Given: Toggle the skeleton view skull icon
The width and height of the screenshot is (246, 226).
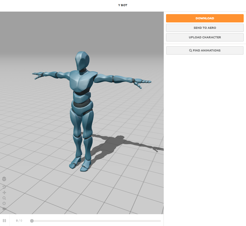Looking at the screenshot, I should (4, 179).
